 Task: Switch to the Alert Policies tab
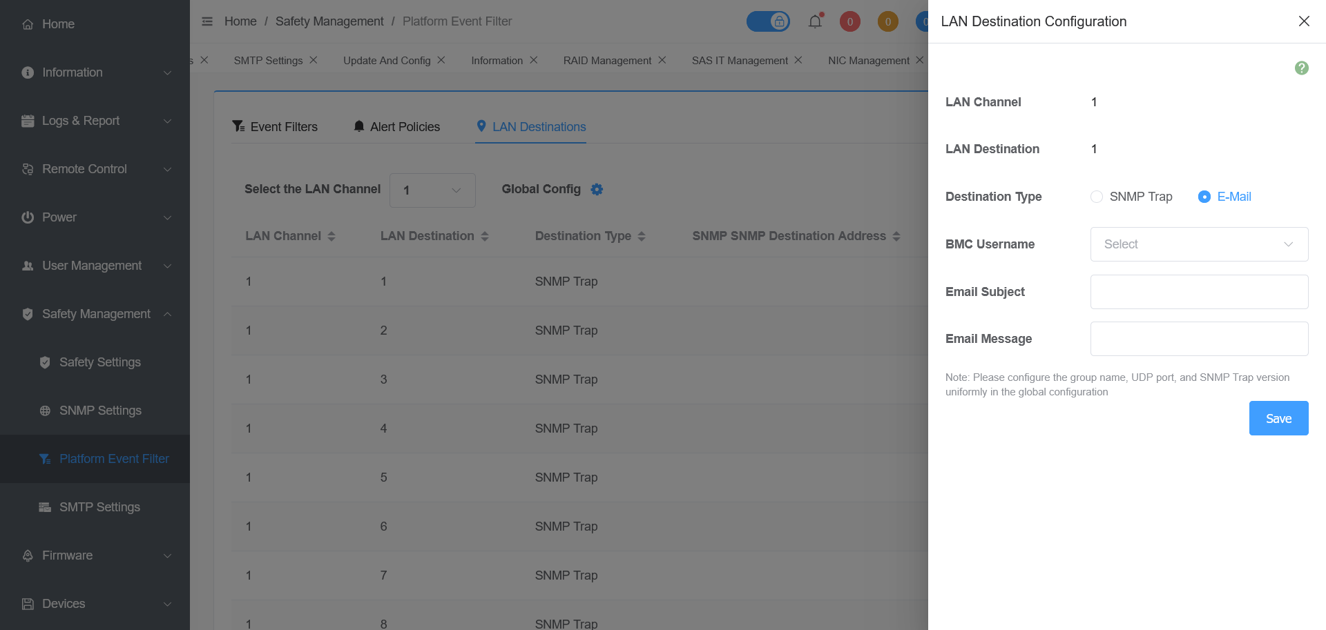(x=396, y=127)
